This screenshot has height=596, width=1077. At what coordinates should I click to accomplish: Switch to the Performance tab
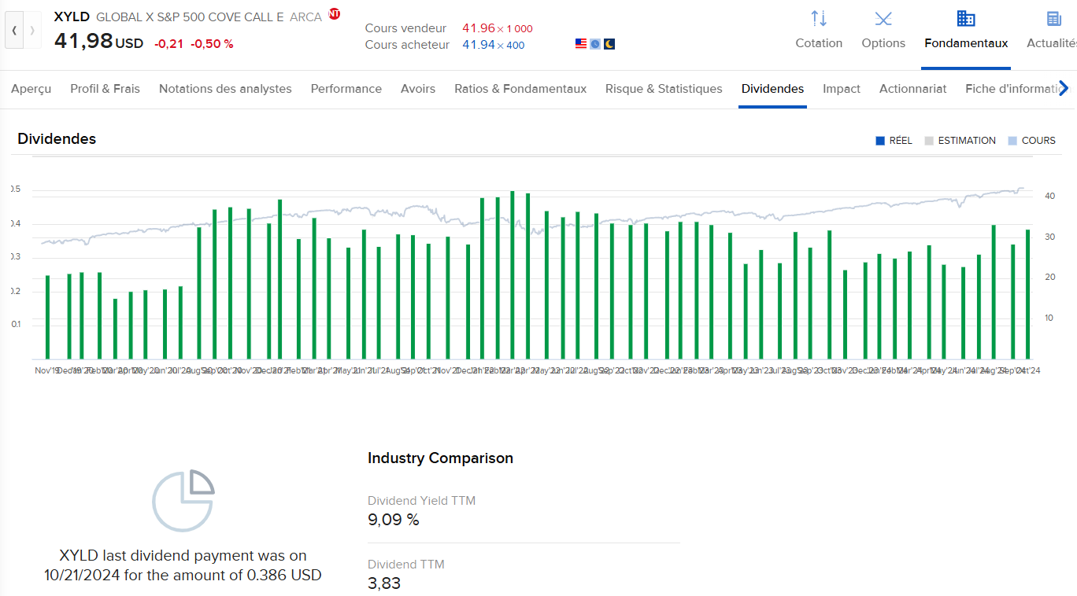coord(346,89)
